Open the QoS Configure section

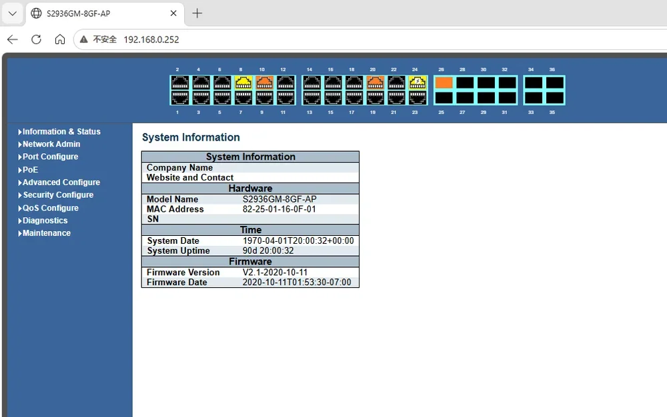(x=49, y=208)
